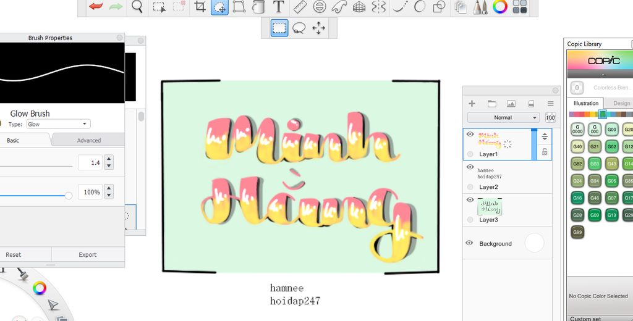This screenshot has height=321, width=633.
Task: Decrease the 1.4 brush size stepper
Action: [109, 165]
